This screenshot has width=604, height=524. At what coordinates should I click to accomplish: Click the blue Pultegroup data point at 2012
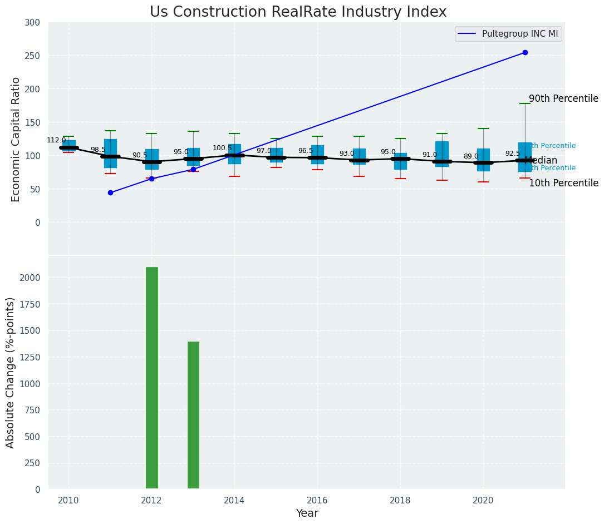tap(151, 179)
